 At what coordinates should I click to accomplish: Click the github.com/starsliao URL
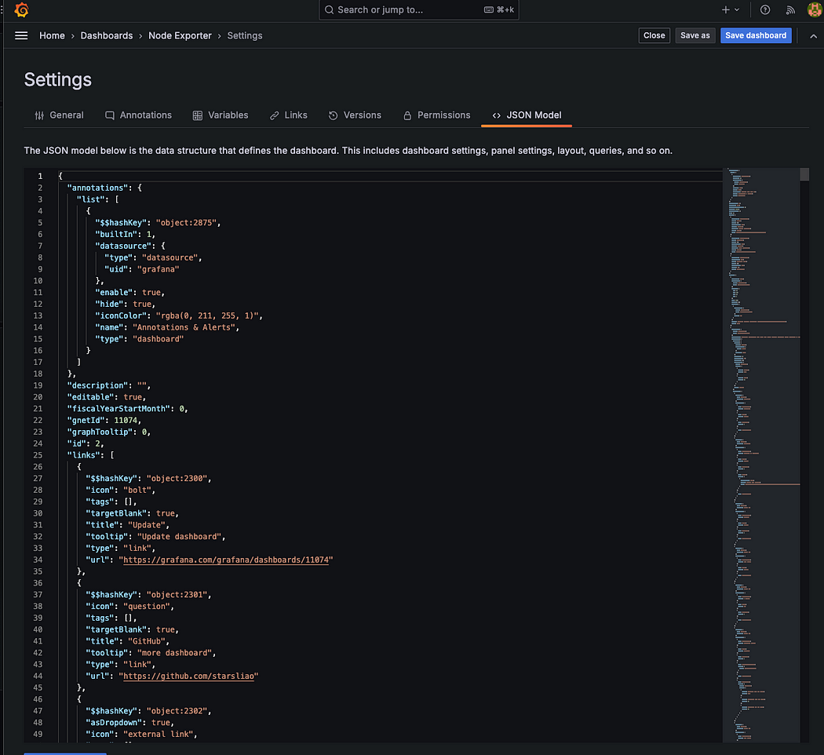coord(188,677)
